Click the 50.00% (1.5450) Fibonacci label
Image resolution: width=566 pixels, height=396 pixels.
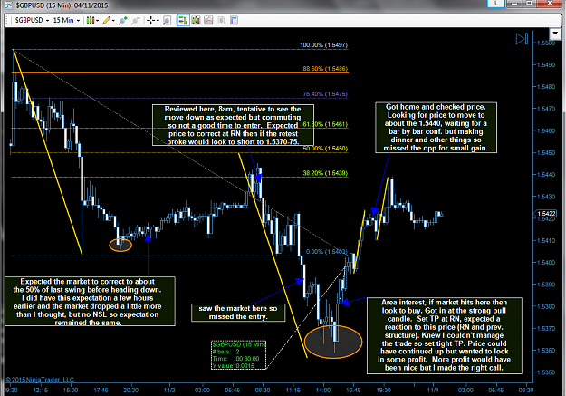[x=325, y=148]
